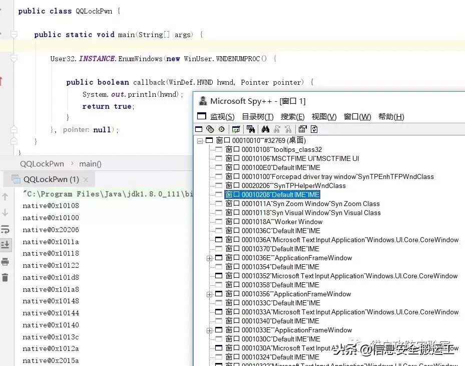This screenshot has width=465, height=366.
Task: Open the 搜索(E) menu in Spy++
Action: 292,116
